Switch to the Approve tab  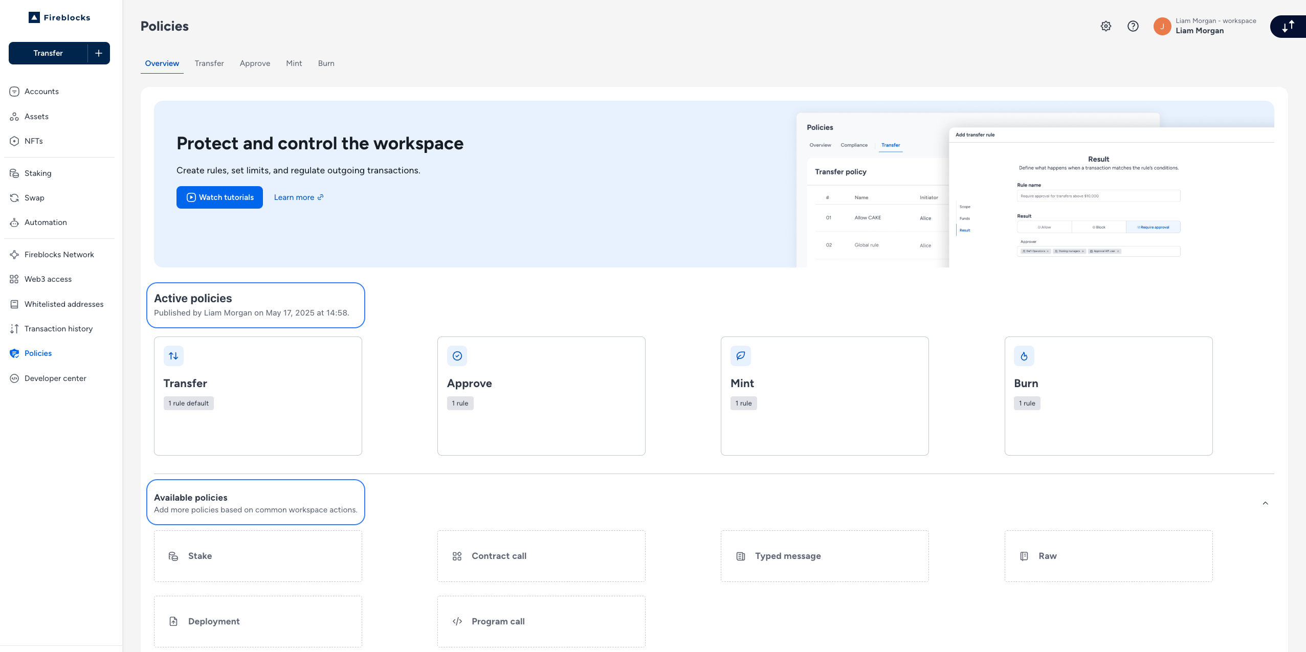click(255, 63)
